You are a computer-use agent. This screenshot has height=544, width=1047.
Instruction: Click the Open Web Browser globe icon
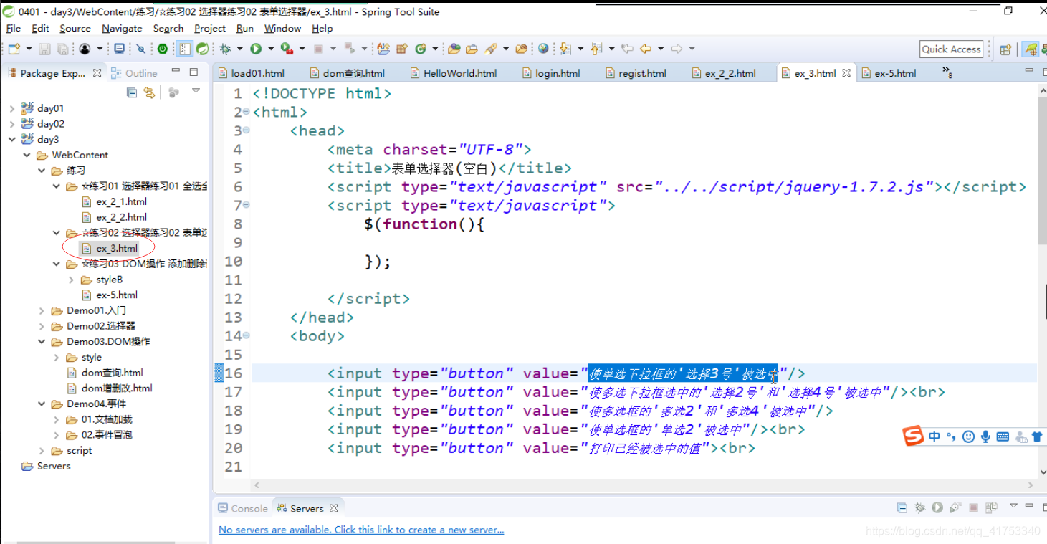pyautogui.click(x=543, y=49)
